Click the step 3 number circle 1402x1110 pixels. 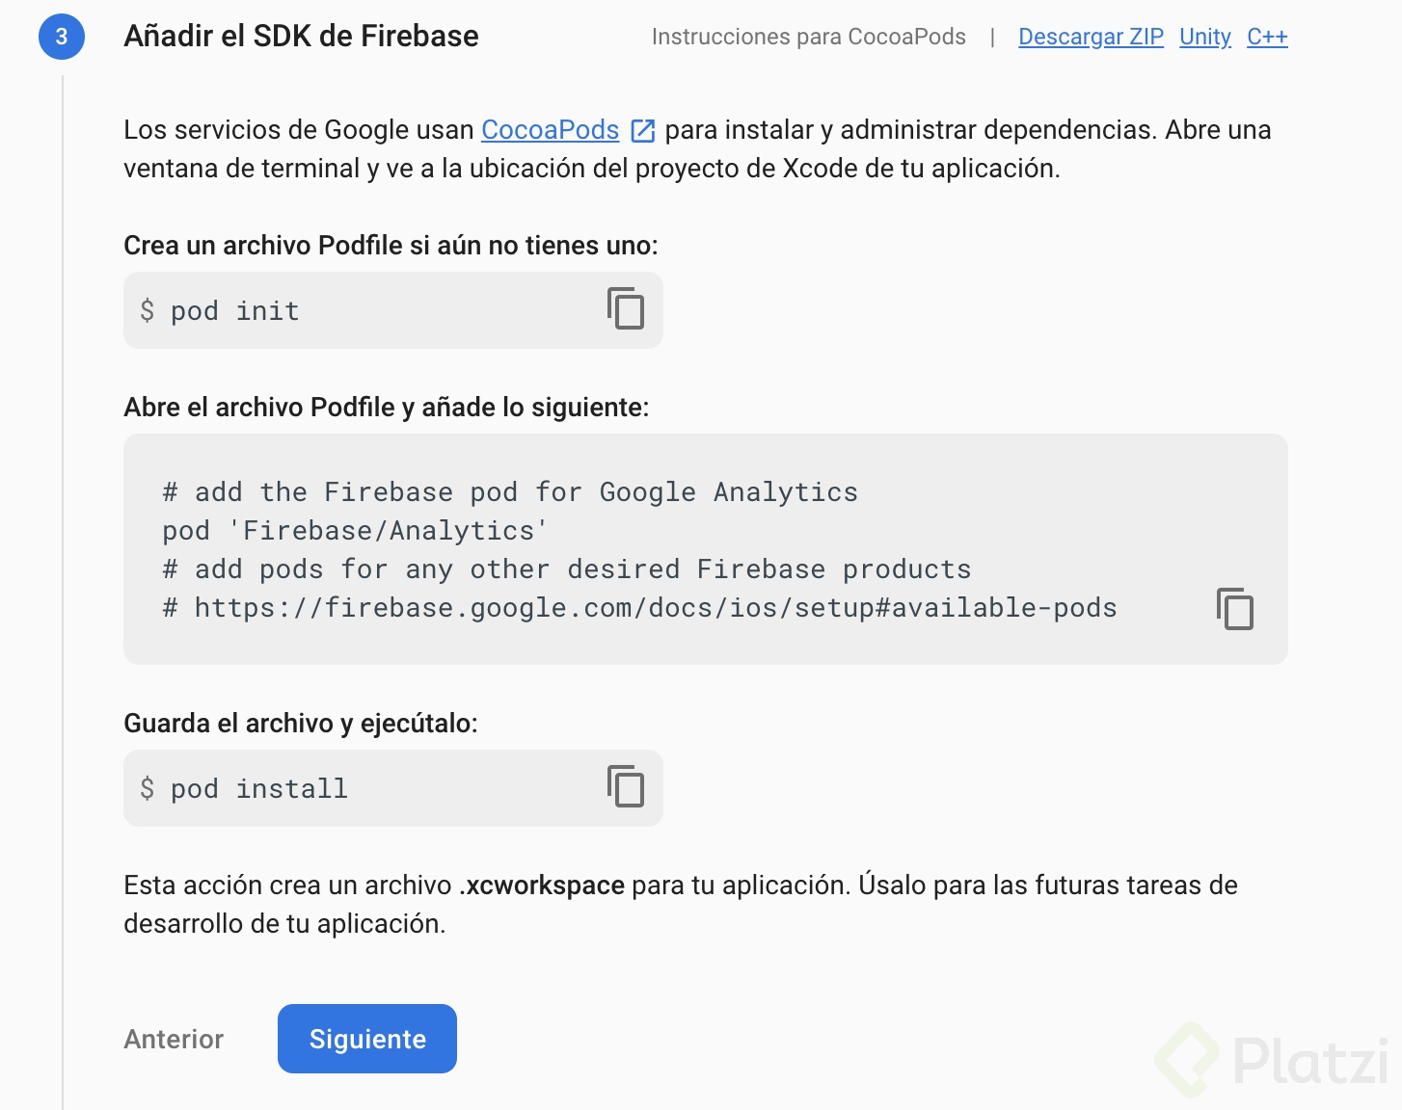62,37
